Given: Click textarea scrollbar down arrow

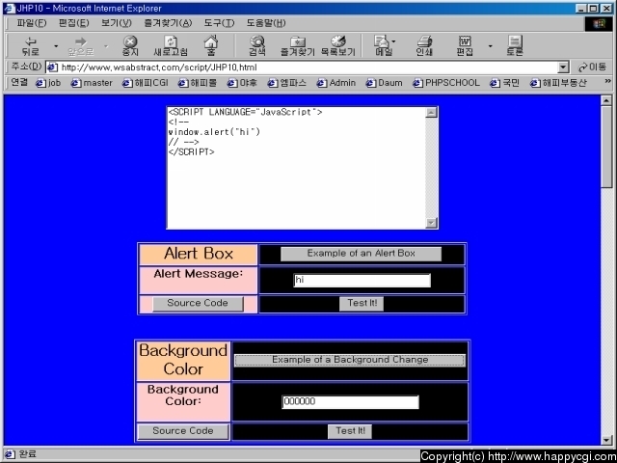Looking at the screenshot, I should pyautogui.click(x=431, y=223).
